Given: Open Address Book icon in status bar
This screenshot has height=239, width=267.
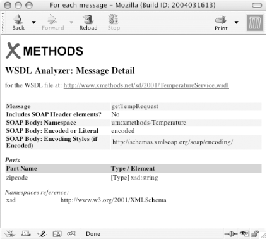Looking at the screenshot, I should click(57, 234).
